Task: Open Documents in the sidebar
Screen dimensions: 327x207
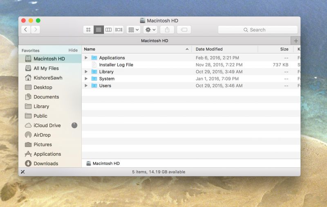Action: pos(50,97)
